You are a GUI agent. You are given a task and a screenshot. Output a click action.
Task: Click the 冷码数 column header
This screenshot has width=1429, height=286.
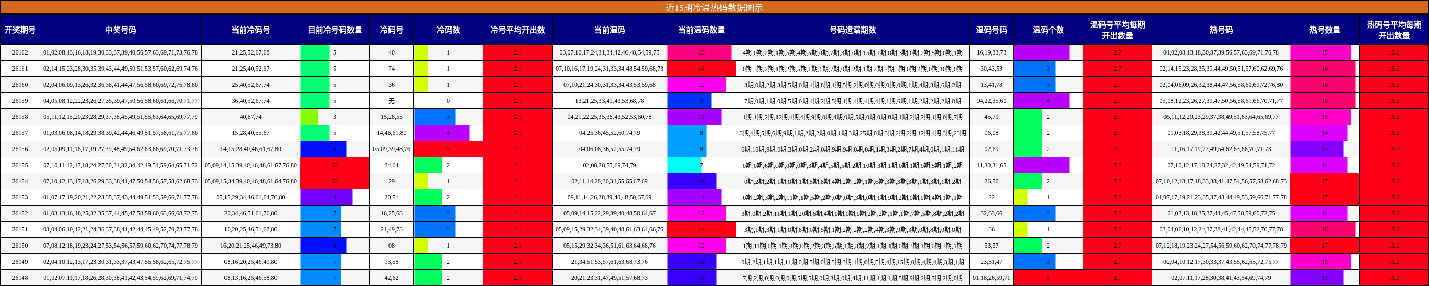point(448,29)
